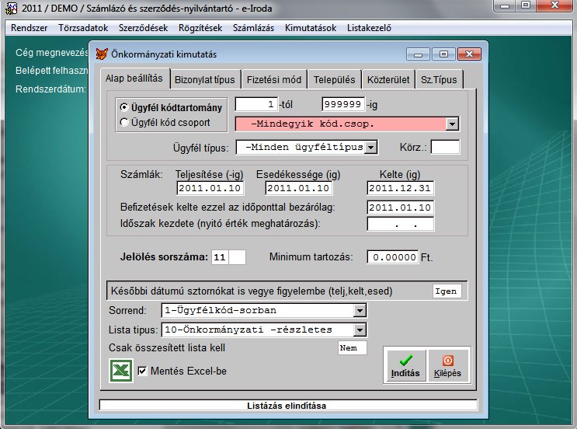Click the Kelte (ig) date field

pyautogui.click(x=400, y=188)
